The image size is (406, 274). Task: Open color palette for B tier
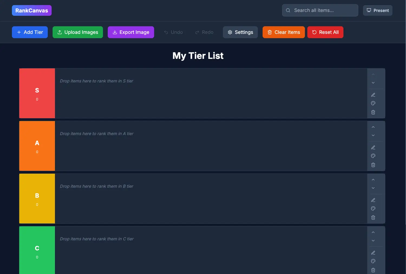pos(373,208)
